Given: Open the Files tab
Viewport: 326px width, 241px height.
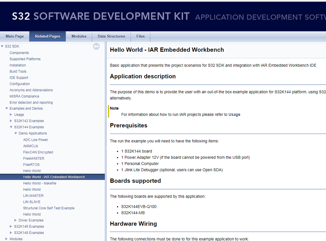Looking at the screenshot, I should tap(140, 36).
